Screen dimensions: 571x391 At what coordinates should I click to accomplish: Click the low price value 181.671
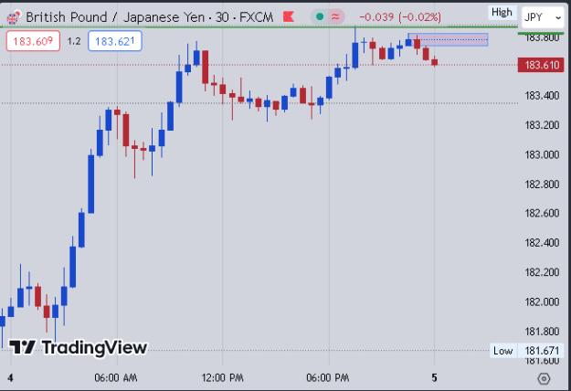(x=541, y=351)
